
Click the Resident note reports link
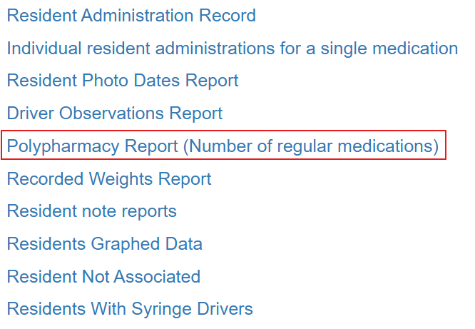(92, 211)
